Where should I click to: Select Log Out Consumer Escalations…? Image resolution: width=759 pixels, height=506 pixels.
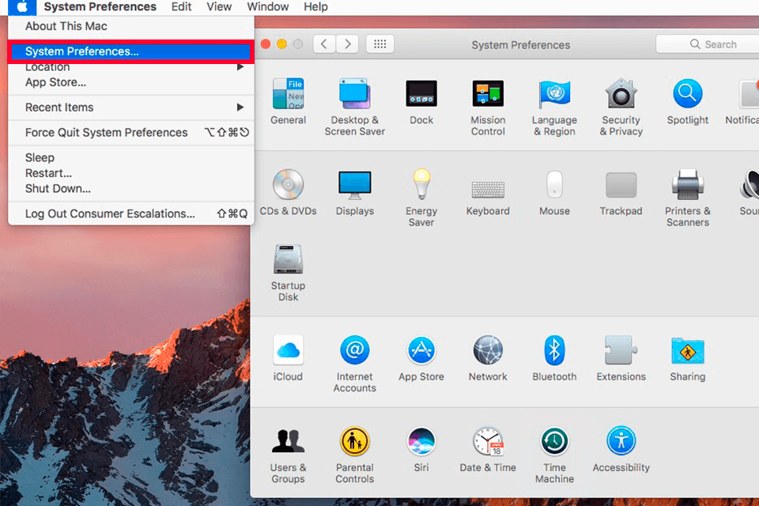click(x=130, y=214)
